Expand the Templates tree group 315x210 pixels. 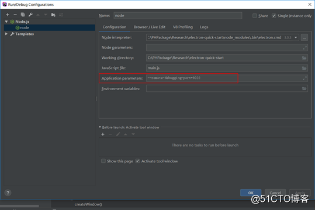click(6, 34)
